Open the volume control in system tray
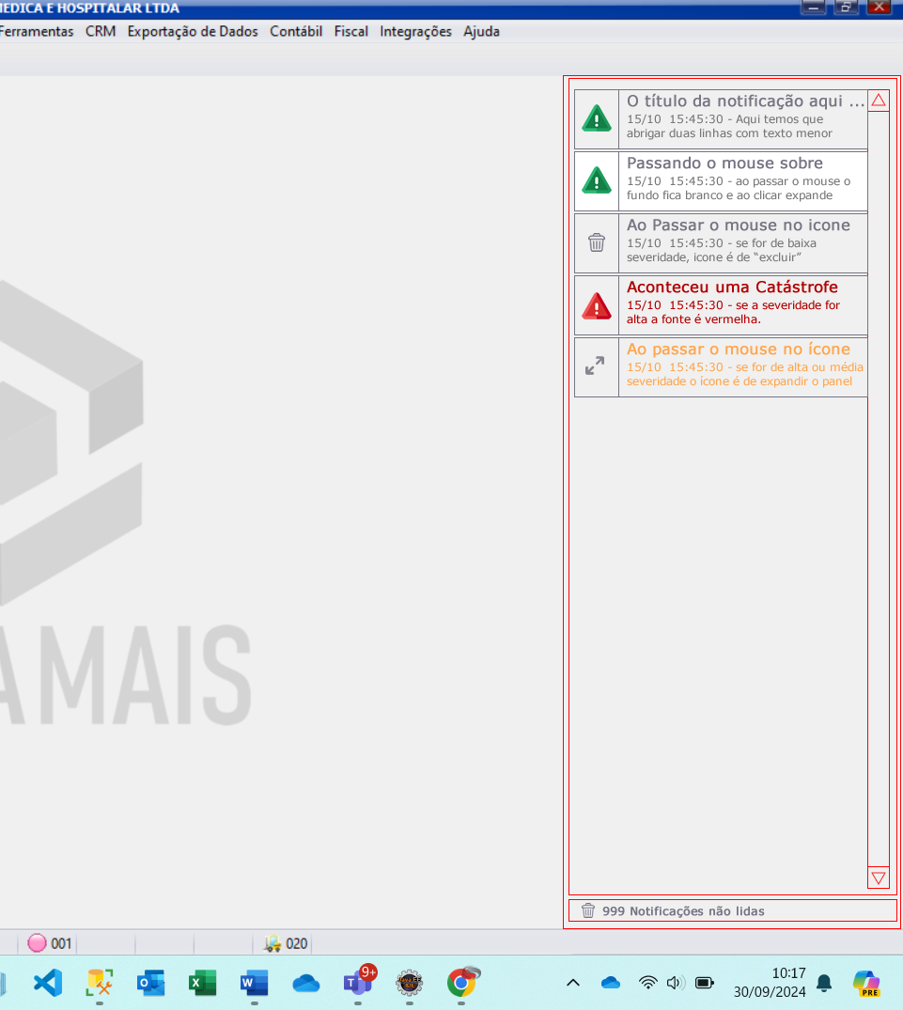903x1010 pixels. pos(675,983)
